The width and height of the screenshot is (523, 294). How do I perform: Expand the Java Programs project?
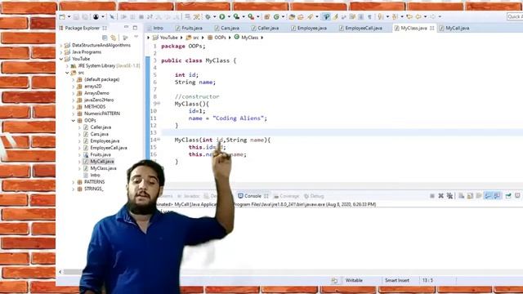61,52
